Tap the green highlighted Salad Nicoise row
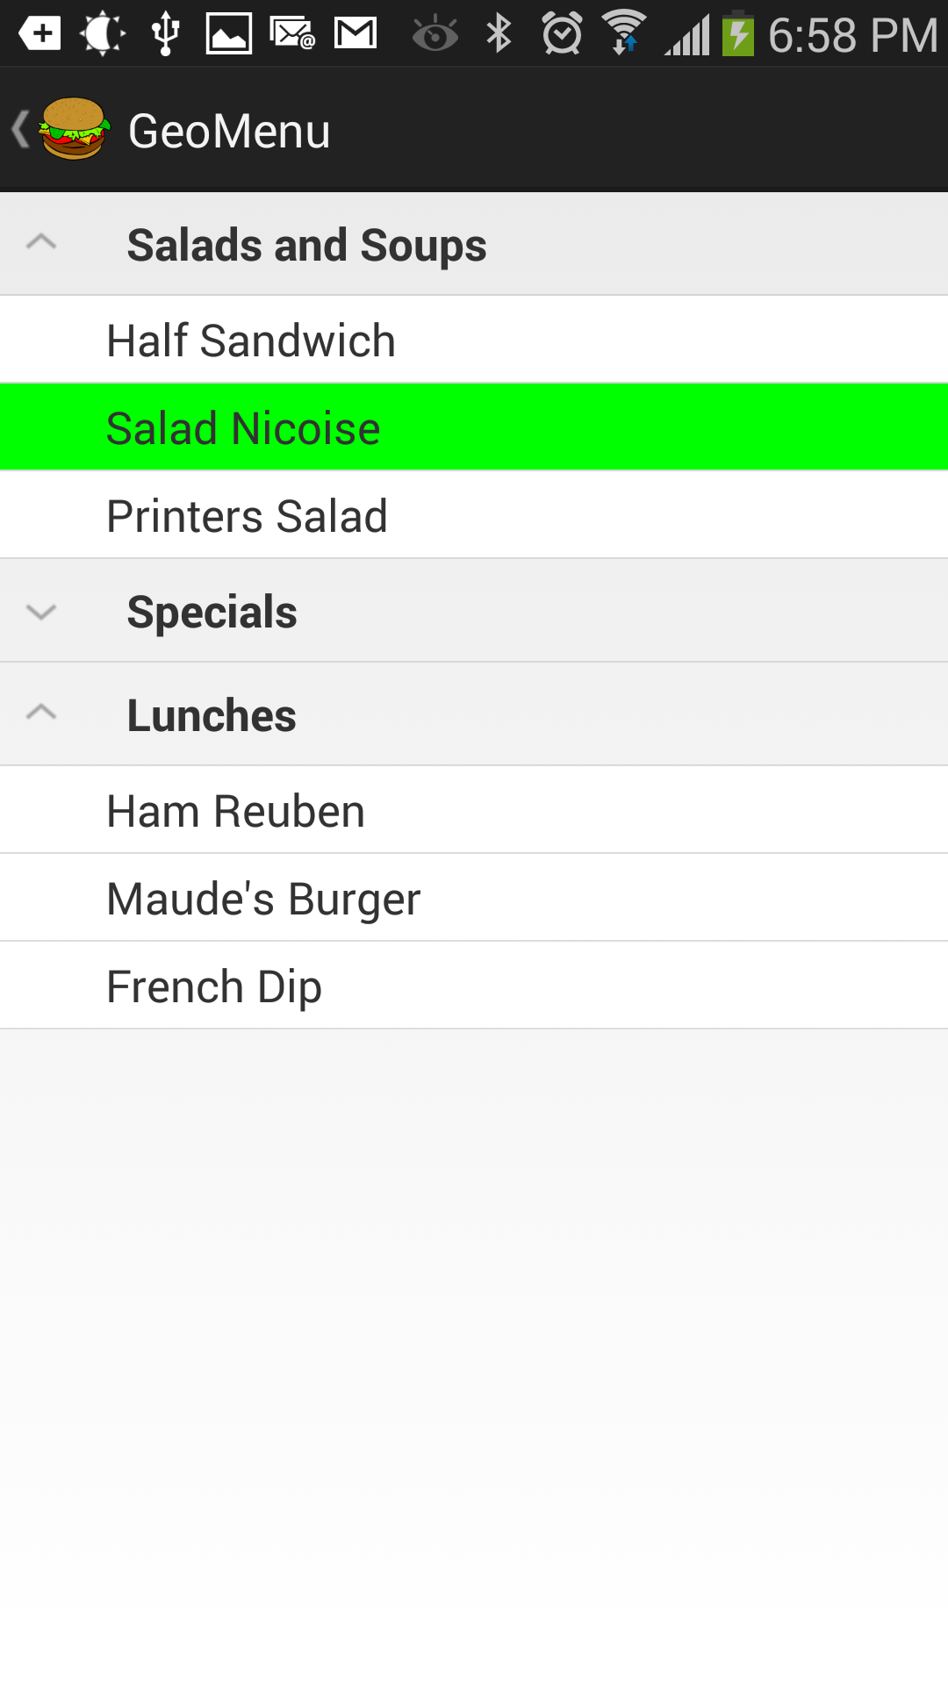 tap(474, 428)
